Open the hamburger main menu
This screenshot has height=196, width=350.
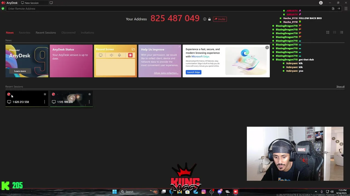tap(346, 9)
